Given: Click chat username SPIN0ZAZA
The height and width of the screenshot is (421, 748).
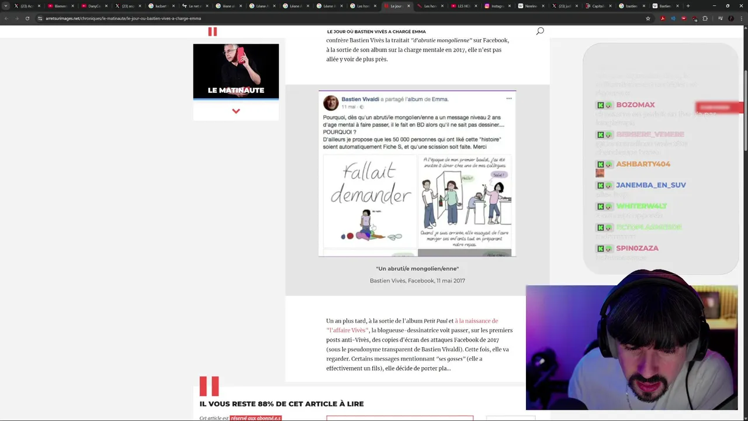Looking at the screenshot, I should 637,248.
